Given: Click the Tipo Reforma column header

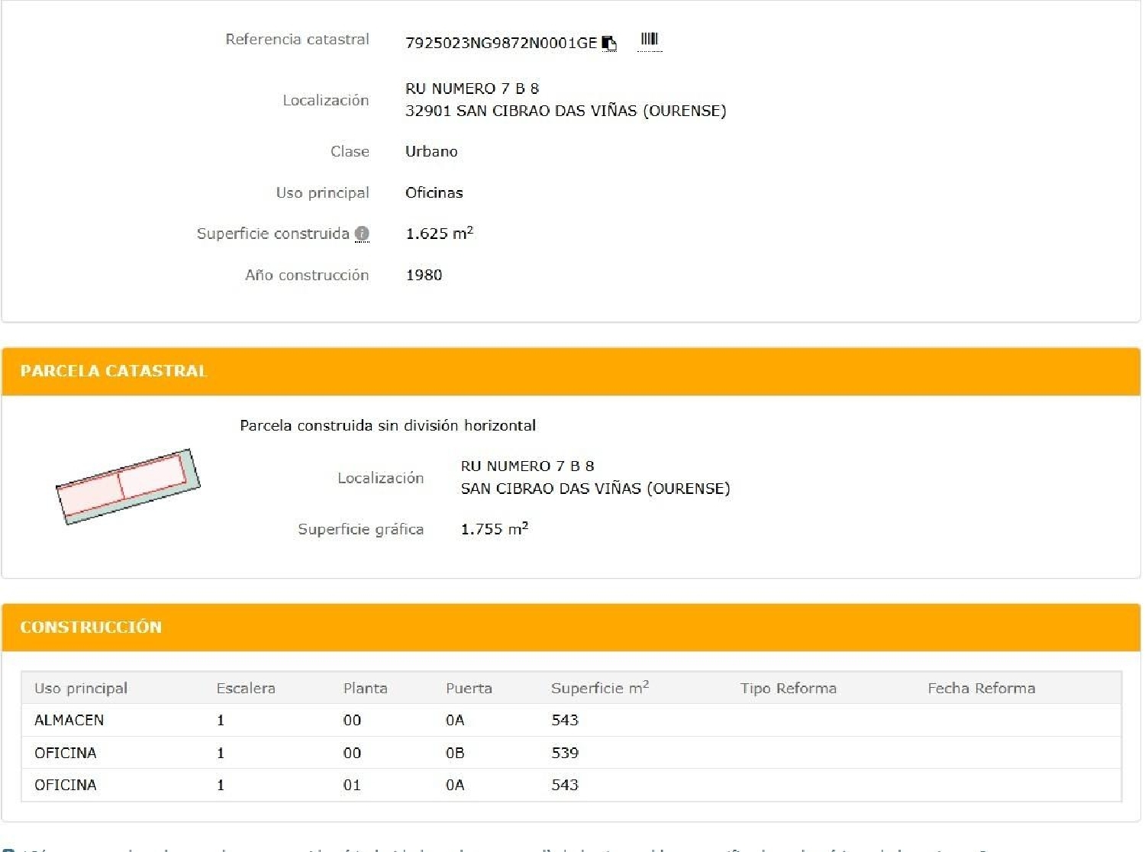Looking at the screenshot, I should coord(788,689).
